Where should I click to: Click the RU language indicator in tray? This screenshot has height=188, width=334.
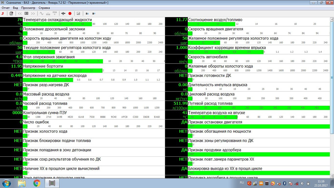(x=242, y=183)
